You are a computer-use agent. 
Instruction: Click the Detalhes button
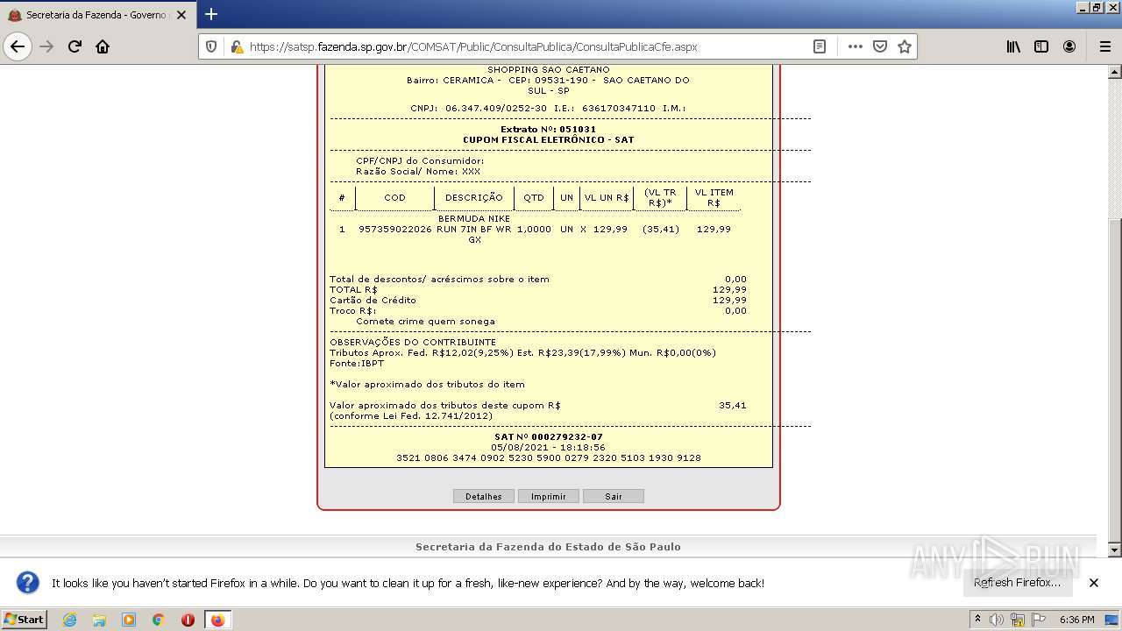coord(484,496)
